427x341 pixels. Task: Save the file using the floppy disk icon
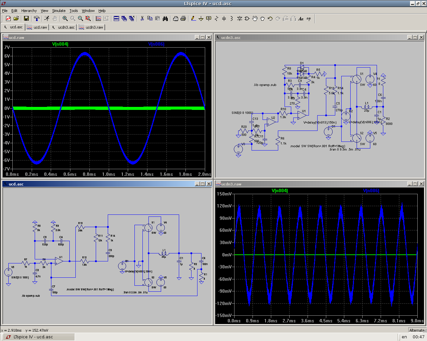pyautogui.click(x=26, y=19)
